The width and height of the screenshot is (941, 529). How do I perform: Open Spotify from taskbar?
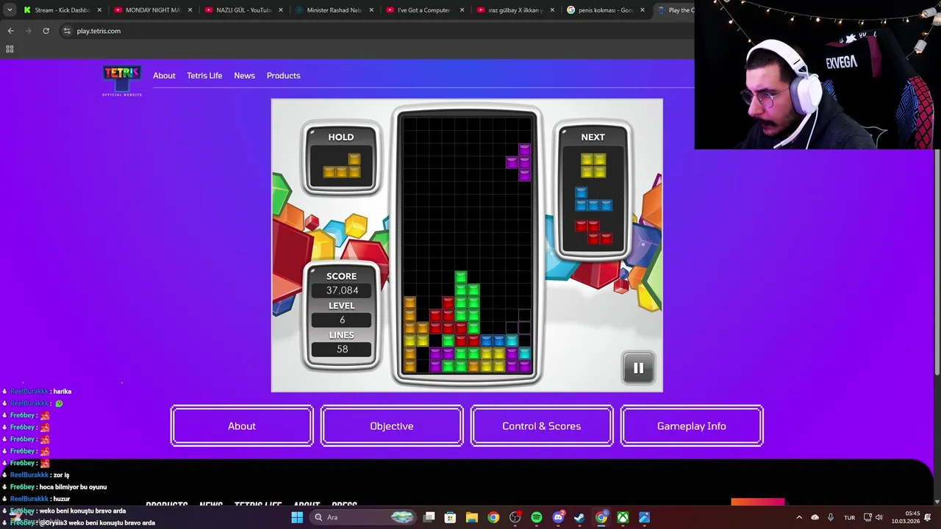537,517
